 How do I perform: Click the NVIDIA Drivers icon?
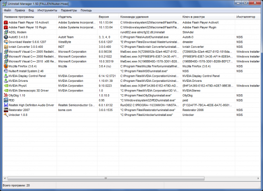tap(6, 81)
